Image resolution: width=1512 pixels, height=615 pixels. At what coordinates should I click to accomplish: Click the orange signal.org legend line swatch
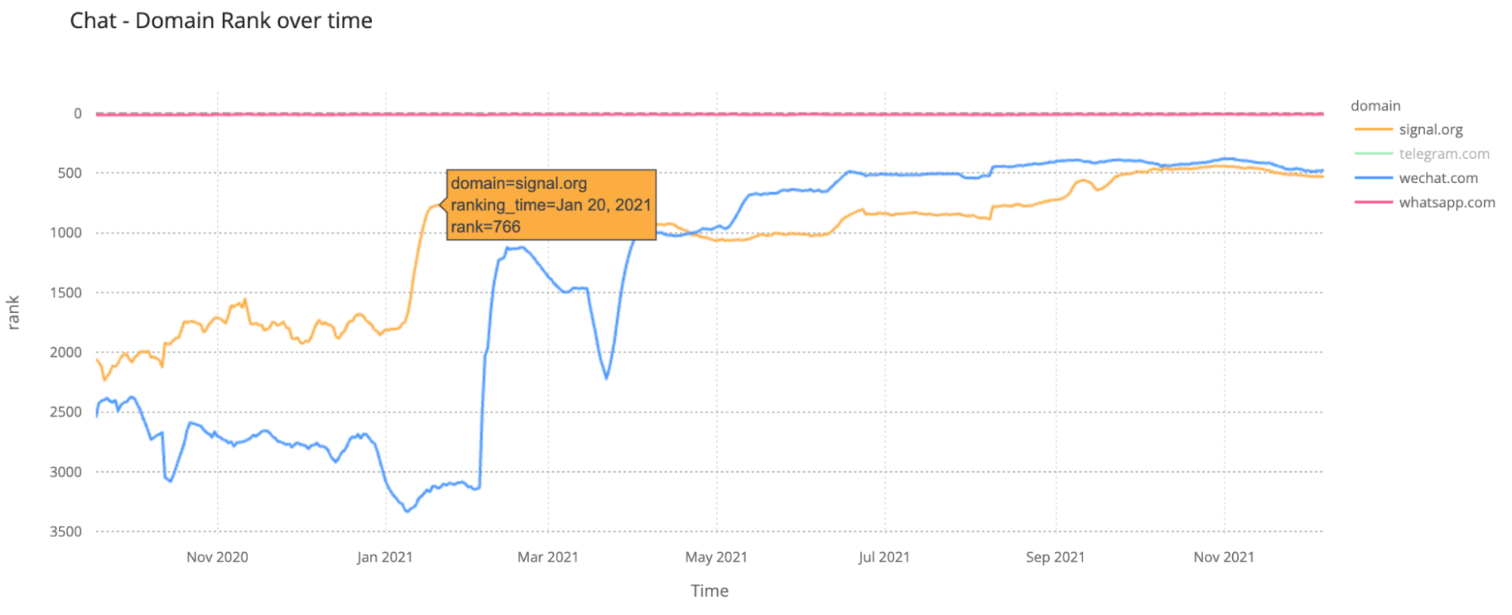(1373, 129)
